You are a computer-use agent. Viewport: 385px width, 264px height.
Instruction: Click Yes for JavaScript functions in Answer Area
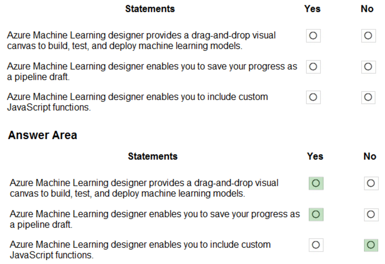coord(316,245)
